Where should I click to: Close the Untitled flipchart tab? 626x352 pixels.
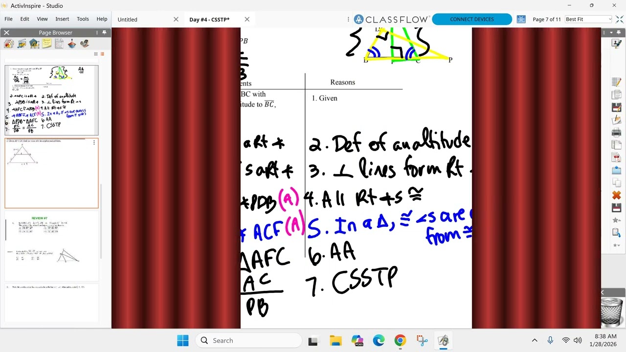[x=176, y=20]
